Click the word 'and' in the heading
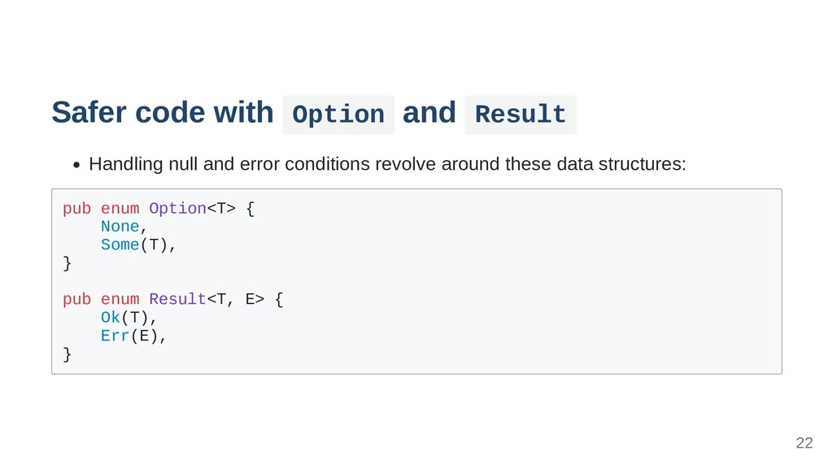This screenshot has width=833, height=468. pos(430,112)
